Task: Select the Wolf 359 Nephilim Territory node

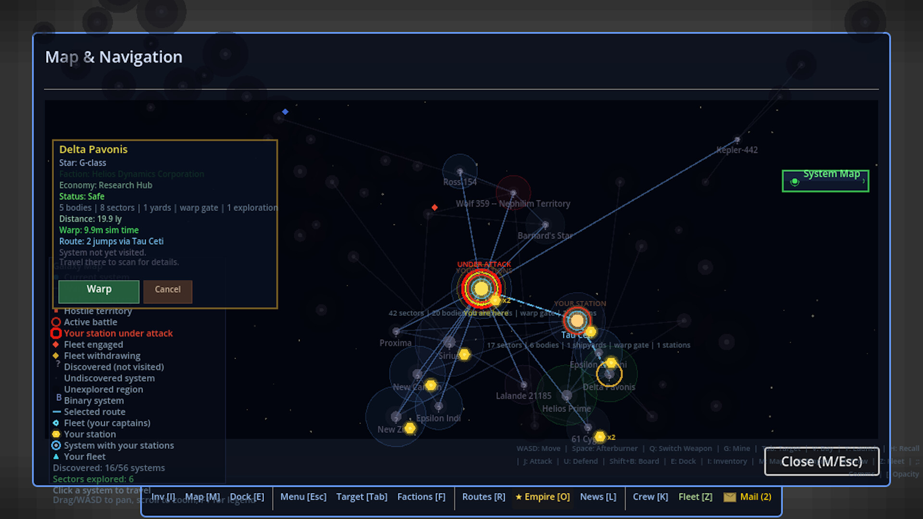Action: pyautogui.click(x=513, y=193)
